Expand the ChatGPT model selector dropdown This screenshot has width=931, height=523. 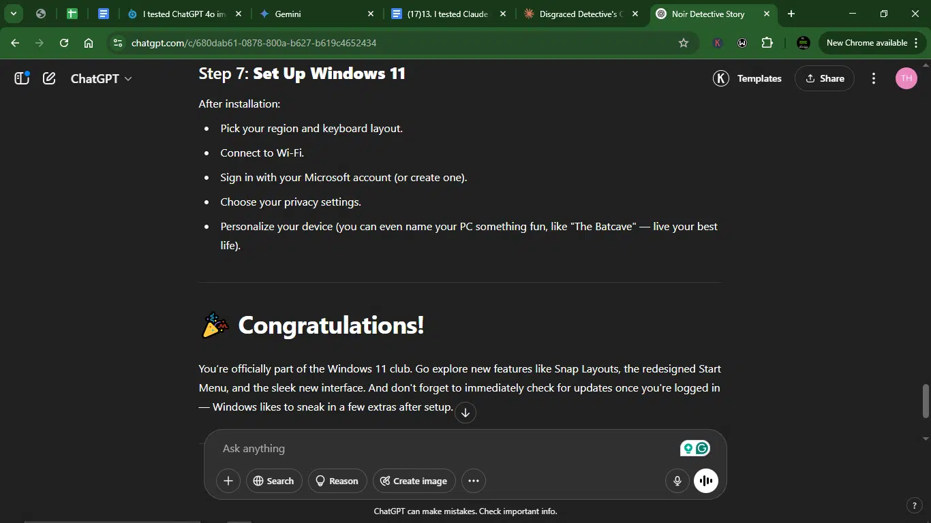[101, 78]
